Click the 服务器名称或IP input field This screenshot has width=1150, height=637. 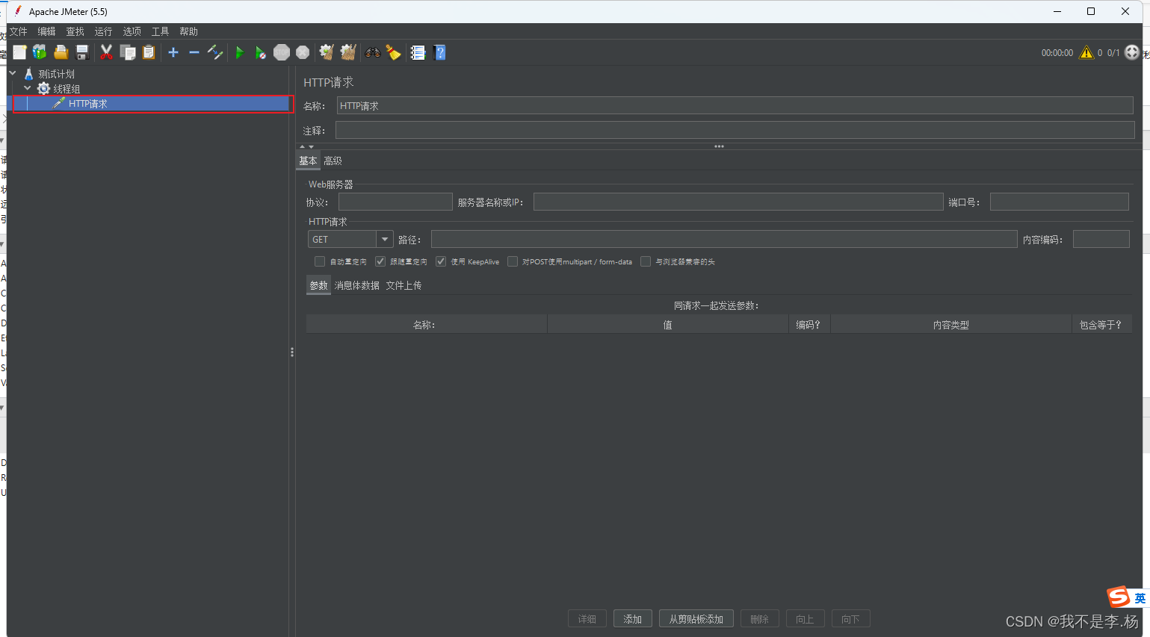click(738, 202)
